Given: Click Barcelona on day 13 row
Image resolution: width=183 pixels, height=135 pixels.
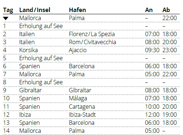Looking at the screenshot, I should pos(82,123).
